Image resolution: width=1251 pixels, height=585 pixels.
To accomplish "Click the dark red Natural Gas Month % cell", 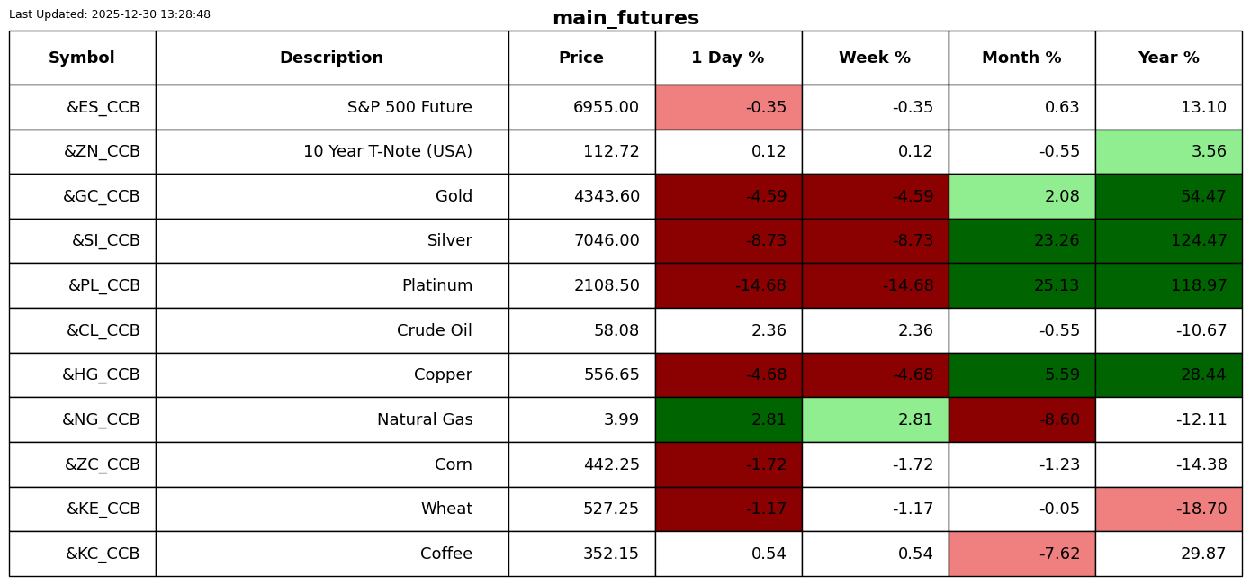I will (x=1021, y=419).
